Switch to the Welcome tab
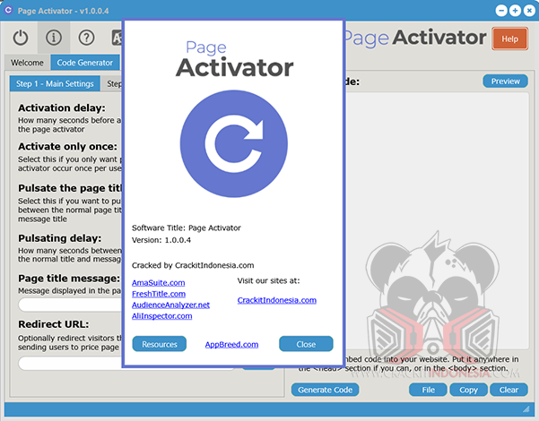This screenshot has height=421, width=539. (27, 63)
